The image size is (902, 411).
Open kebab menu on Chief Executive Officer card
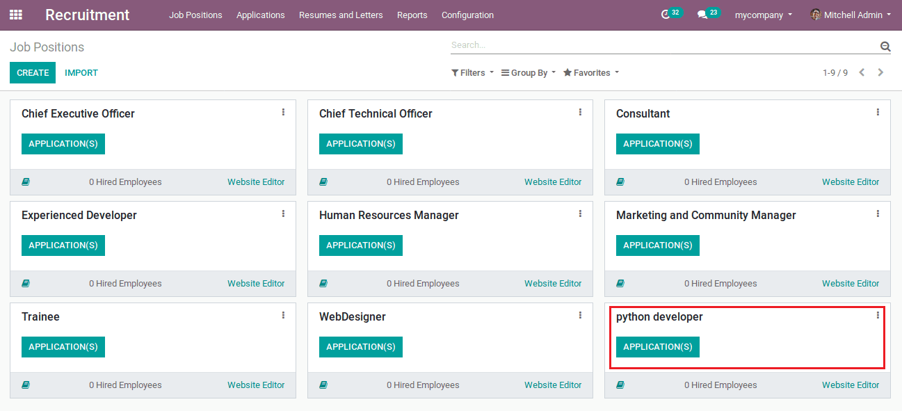point(283,112)
